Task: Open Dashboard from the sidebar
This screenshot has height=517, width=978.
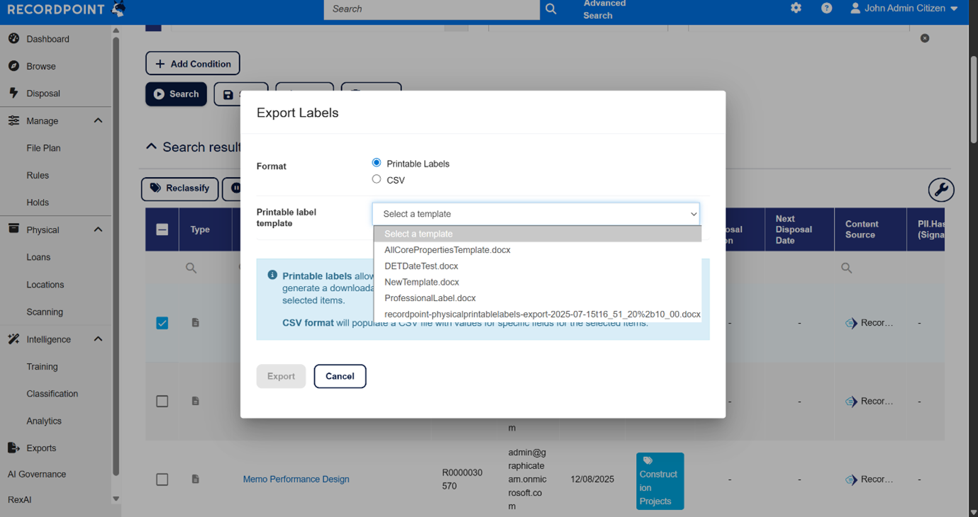Action: pos(48,39)
